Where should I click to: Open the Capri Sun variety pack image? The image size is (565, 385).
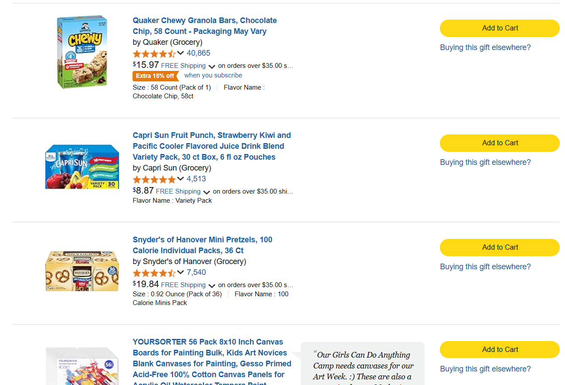[x=82, y=167]
